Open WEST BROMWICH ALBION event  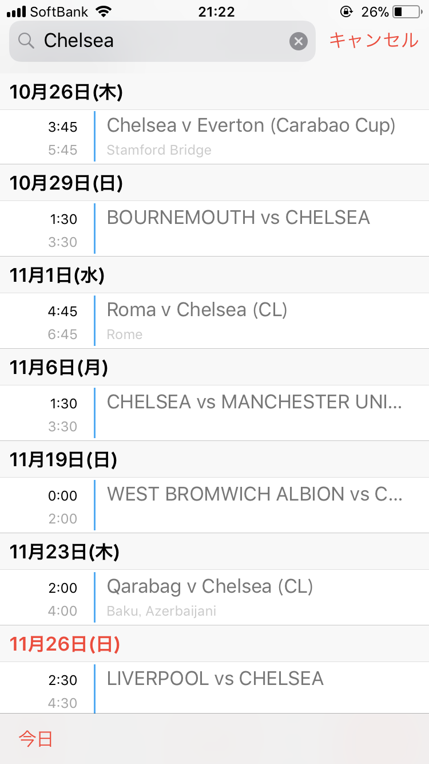pyautogui.click(x=214, y=505)
